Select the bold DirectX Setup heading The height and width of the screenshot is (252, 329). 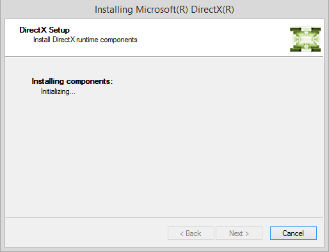[x=44, y=30]
